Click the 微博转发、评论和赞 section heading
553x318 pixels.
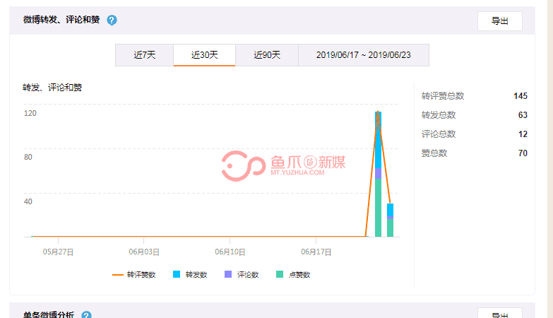pos(61,20)
